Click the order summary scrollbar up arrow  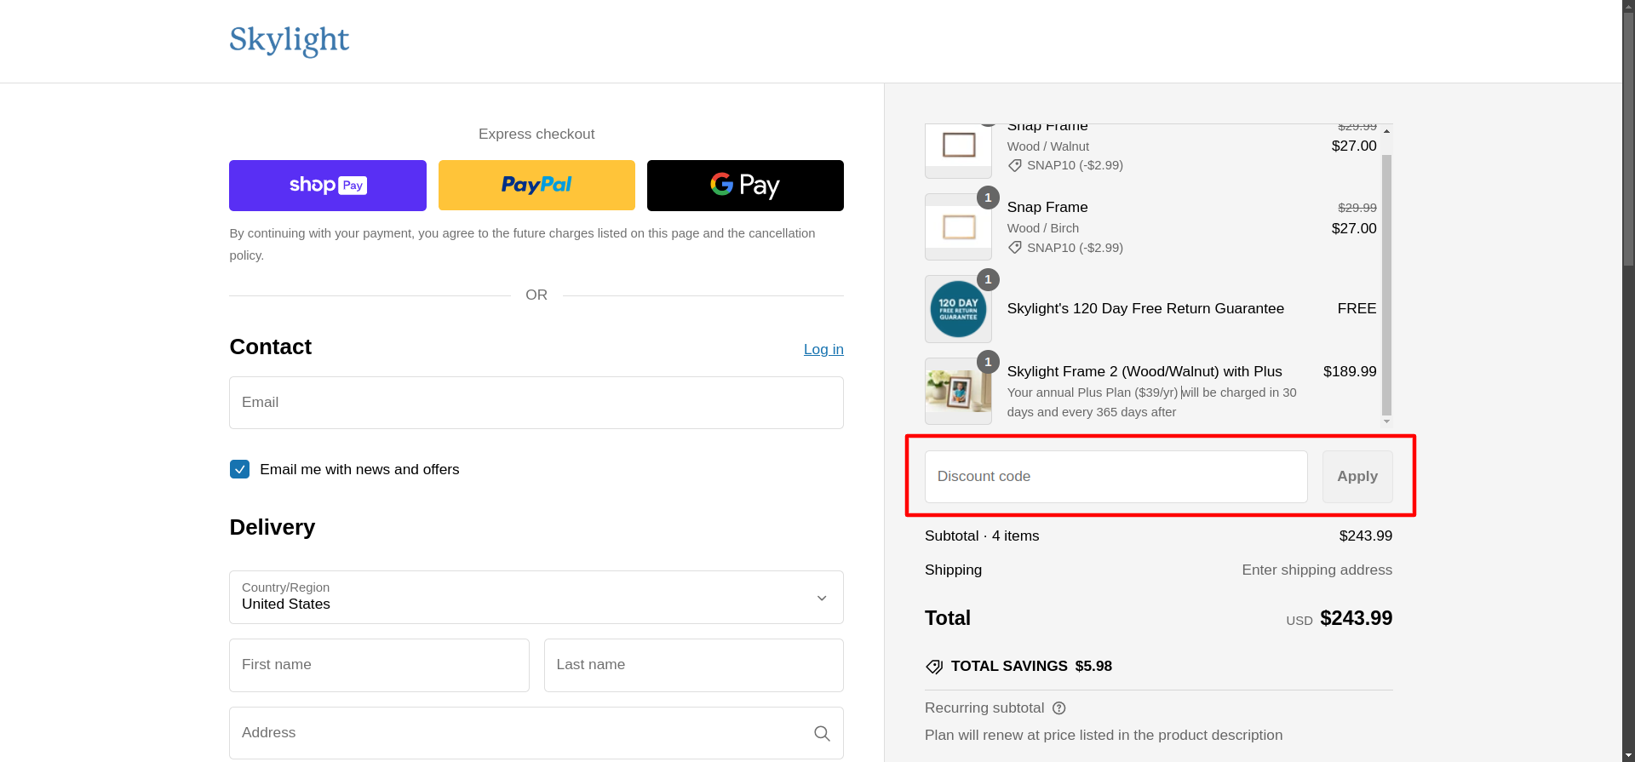pos(1387,131)
